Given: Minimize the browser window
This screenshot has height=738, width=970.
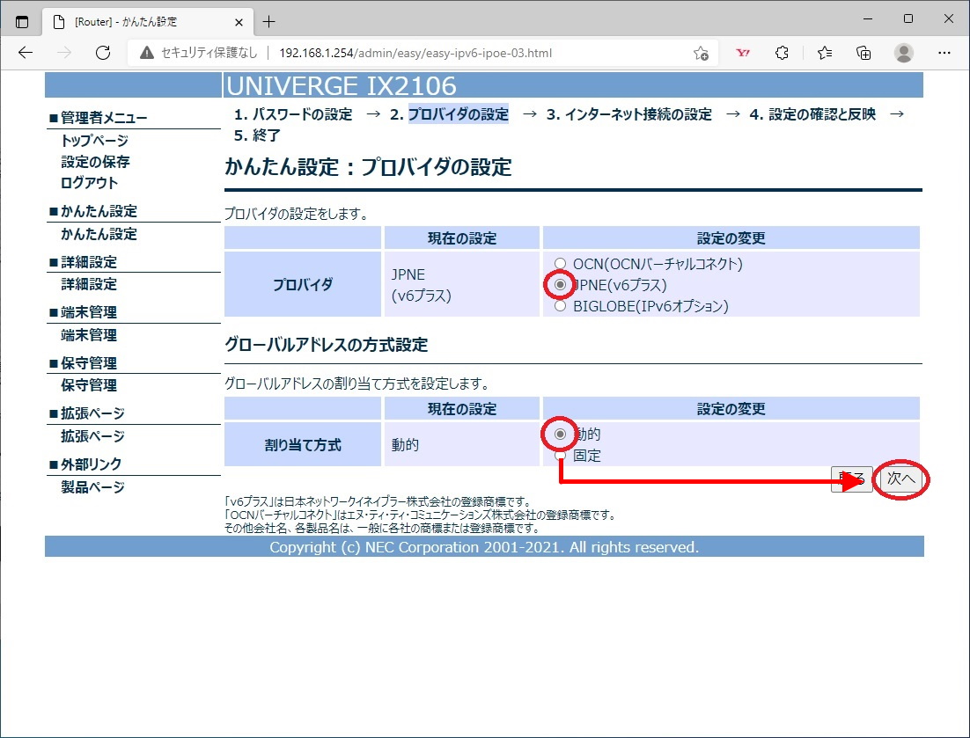Looking at the screenshot, I should pos(868,19).
